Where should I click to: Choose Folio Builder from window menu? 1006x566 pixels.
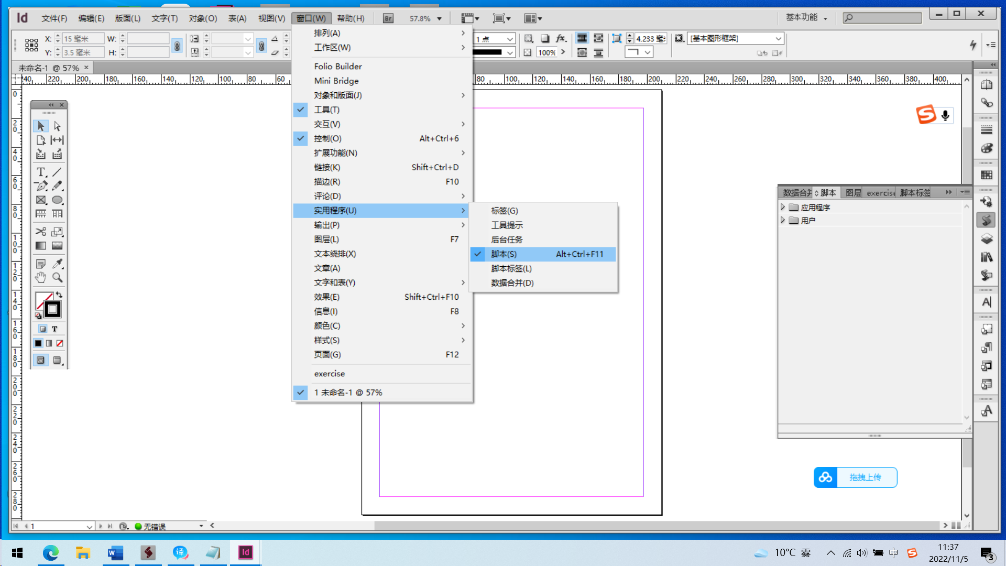(382, 67)
